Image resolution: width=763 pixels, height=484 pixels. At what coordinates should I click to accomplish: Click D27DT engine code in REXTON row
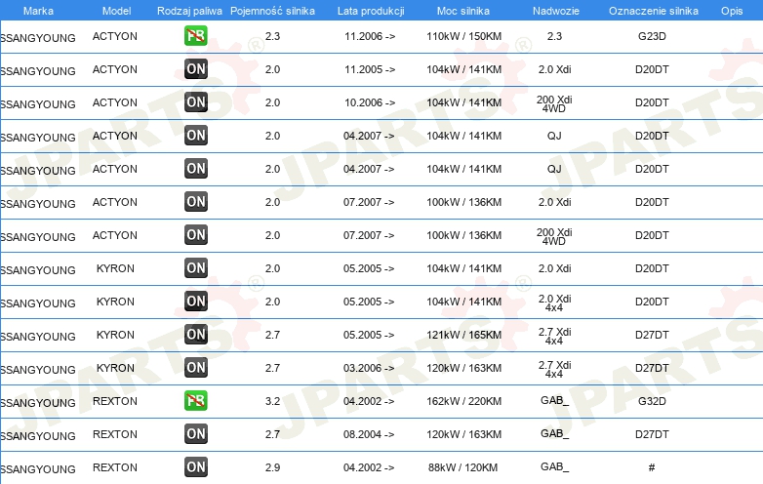652,434
